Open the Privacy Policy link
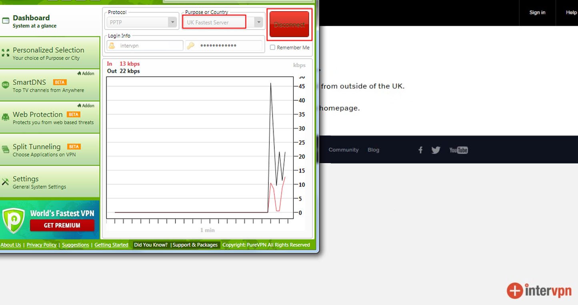Viewport: 578px width, 305px height. [42, 245]
